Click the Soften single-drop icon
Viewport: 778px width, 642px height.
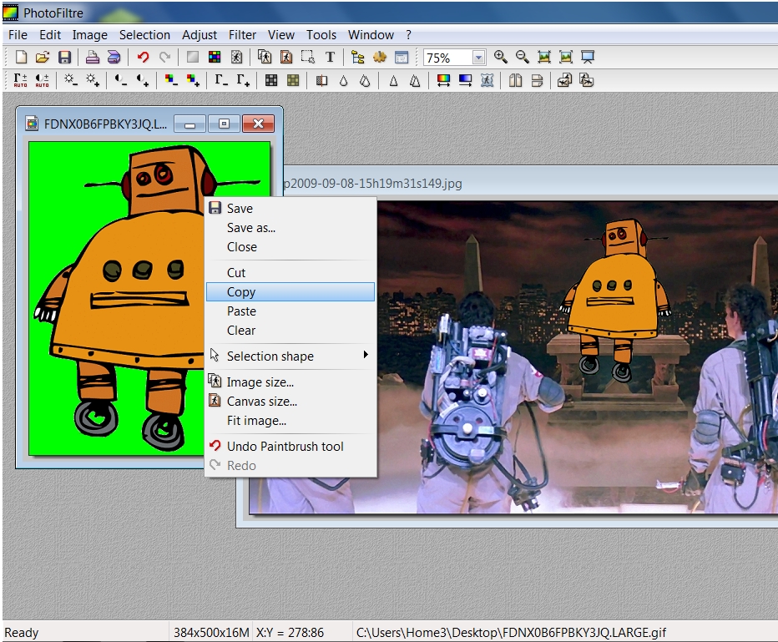click(343, 80)
